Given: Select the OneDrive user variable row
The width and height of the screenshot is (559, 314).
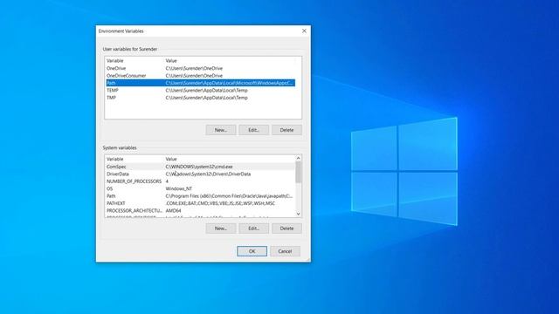Looking at the screenshot, I should click(200, 68).
